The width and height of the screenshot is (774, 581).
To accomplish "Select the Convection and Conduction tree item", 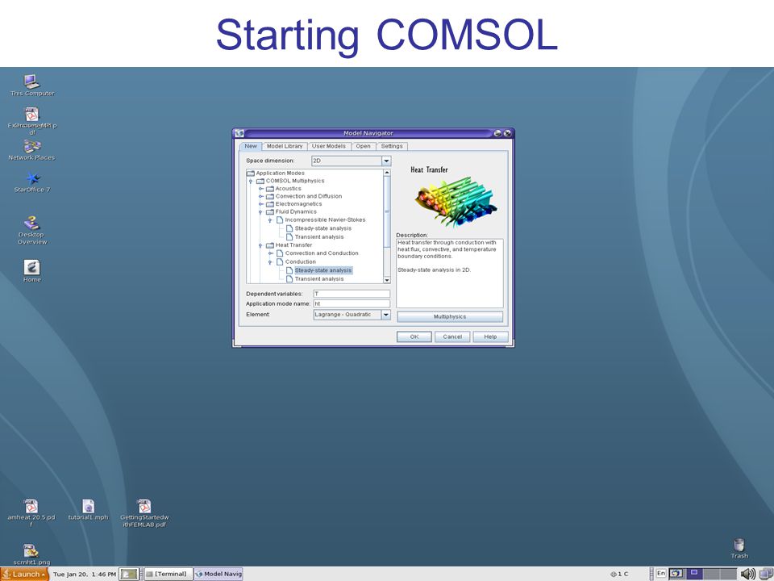I will point(322,253).
